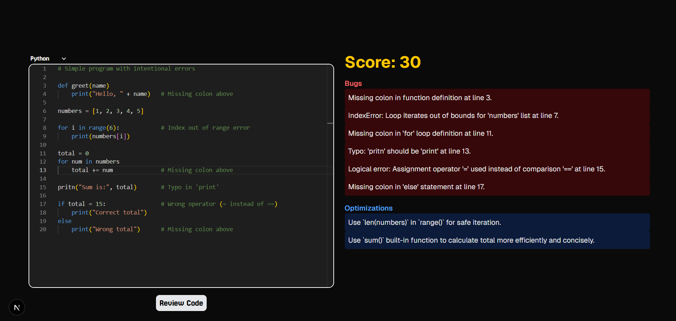This screenshot has height=321, width=676.
Task: Click the 'def greet(name)' code line
Action: tap(84, 86)
